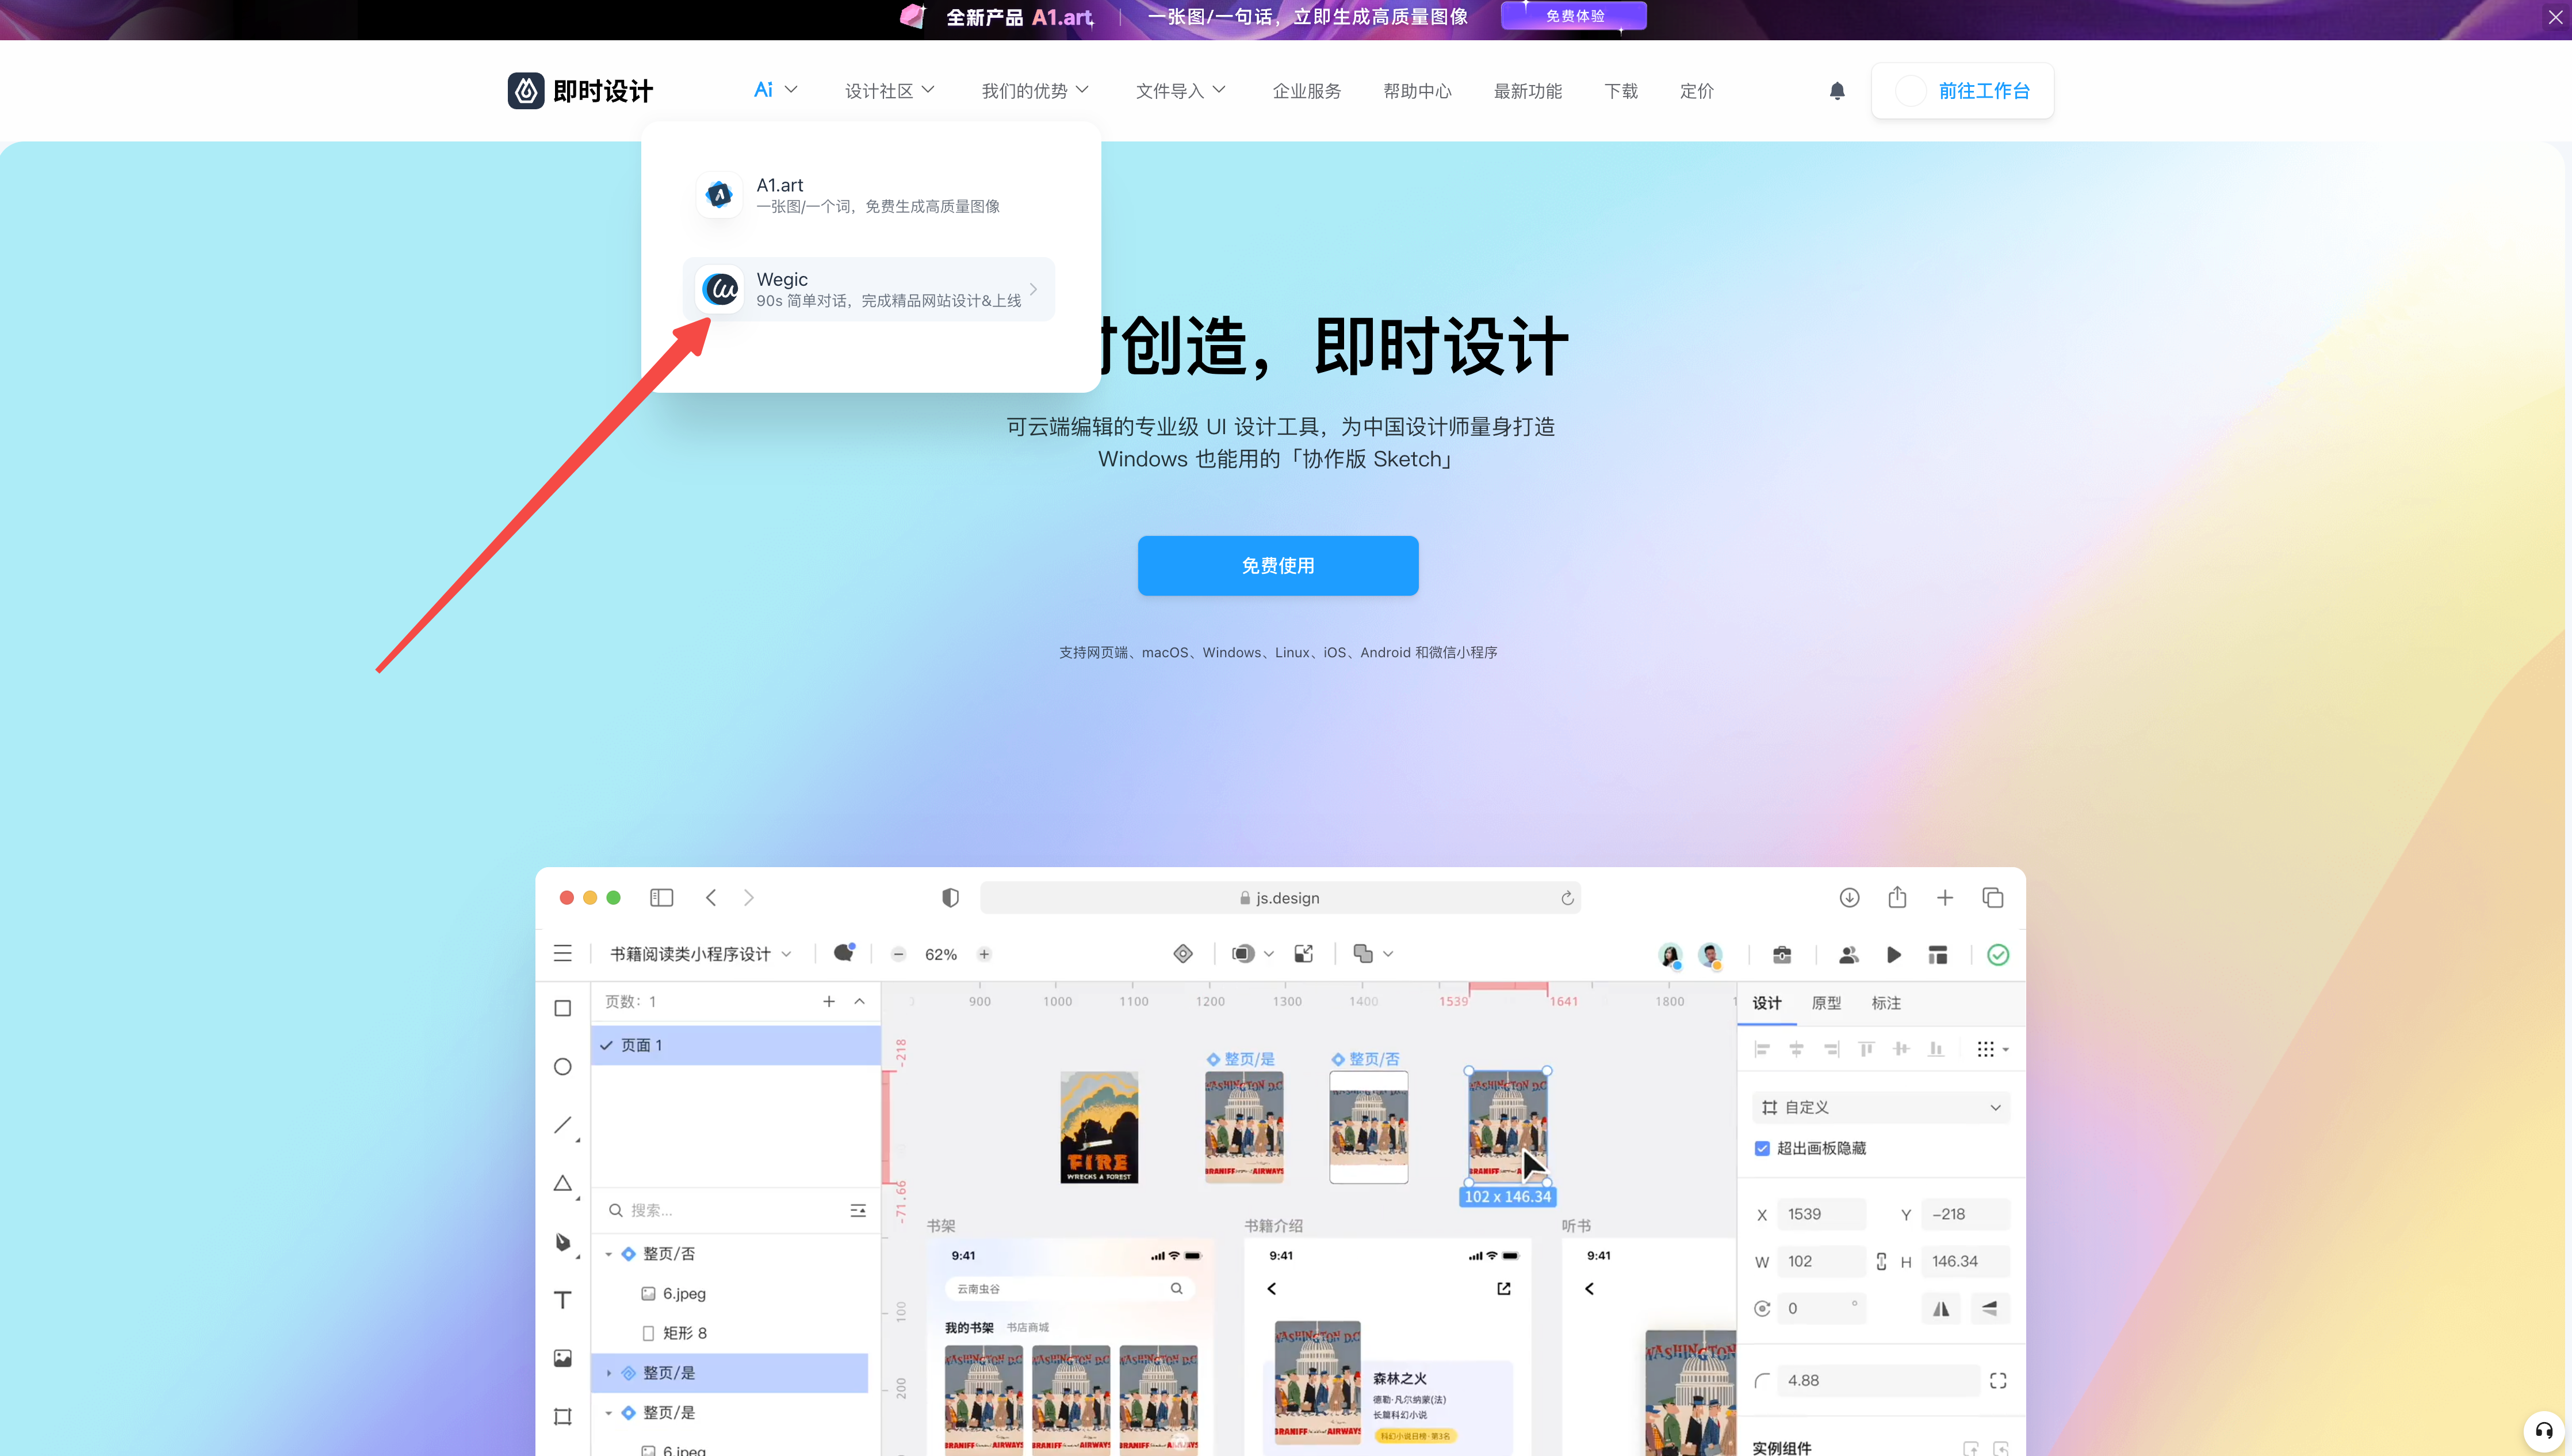Viewport: 2572px width, 1456px height.
Task: Close the top promo banner
Action: point(2554,17)
